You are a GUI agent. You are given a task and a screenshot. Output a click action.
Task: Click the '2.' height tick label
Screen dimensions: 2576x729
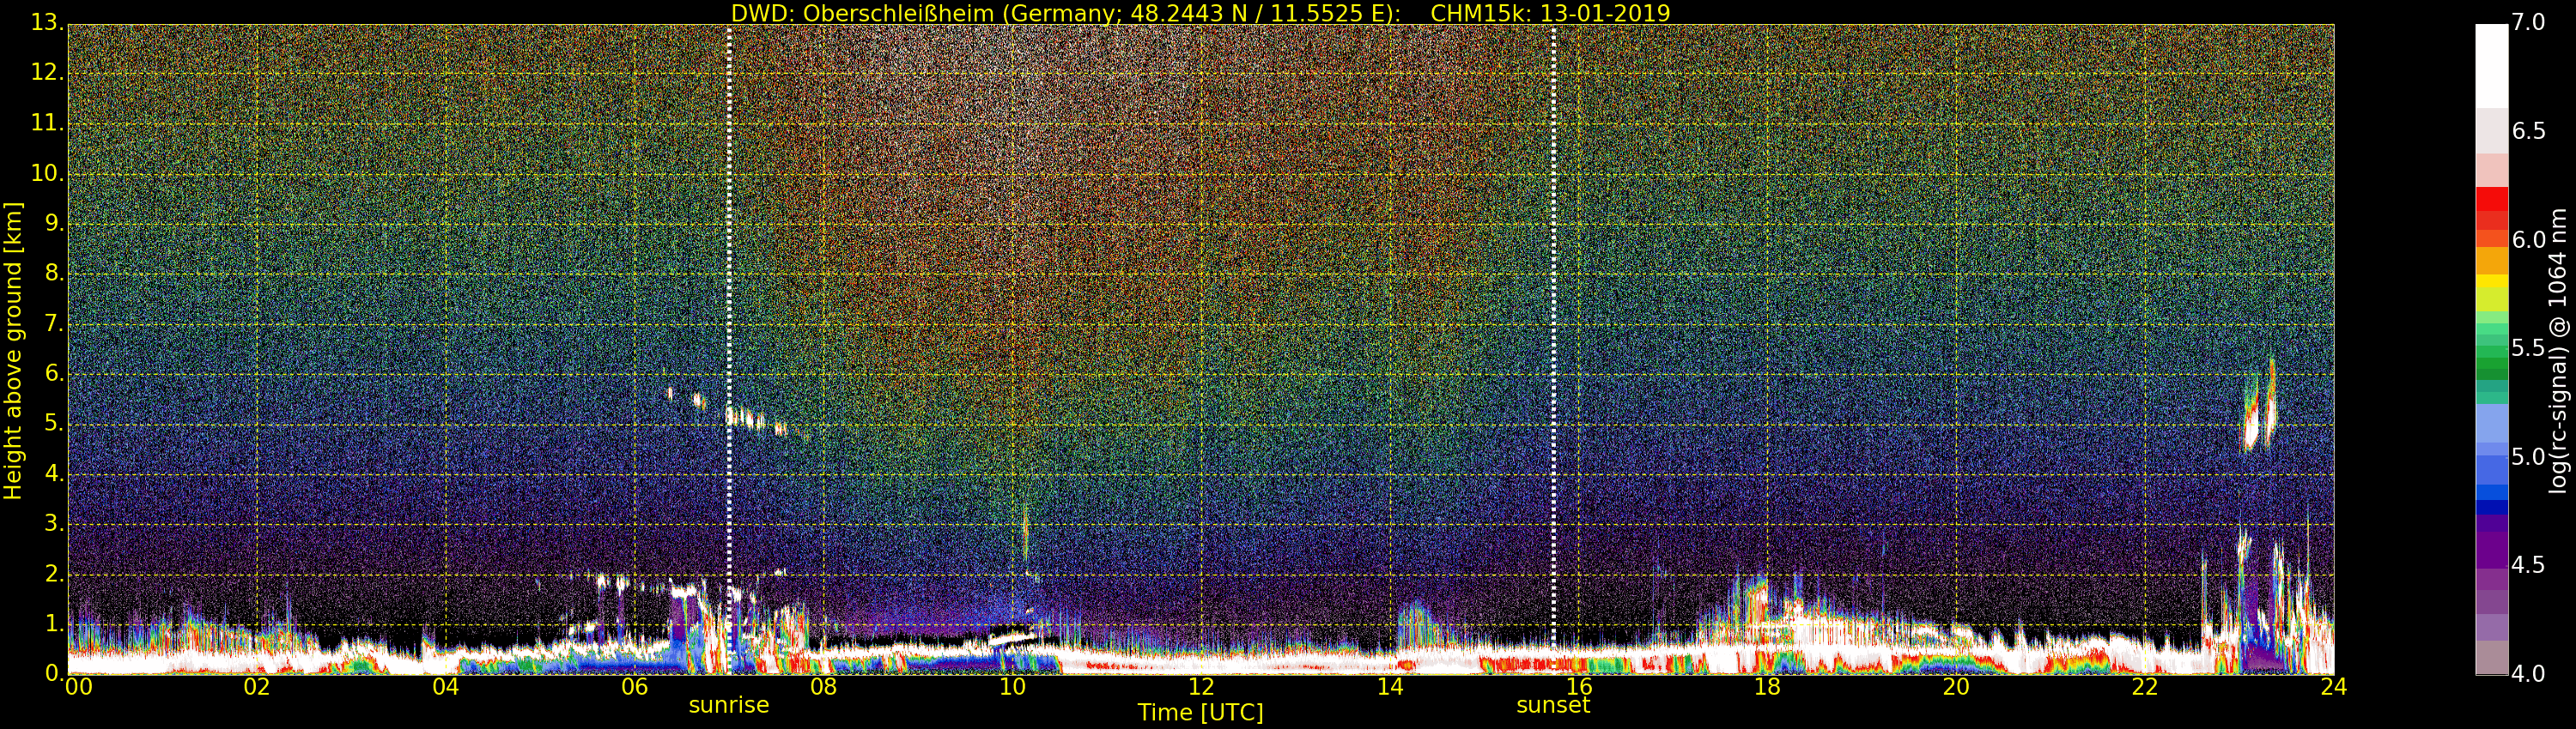[x=53, y=573]
